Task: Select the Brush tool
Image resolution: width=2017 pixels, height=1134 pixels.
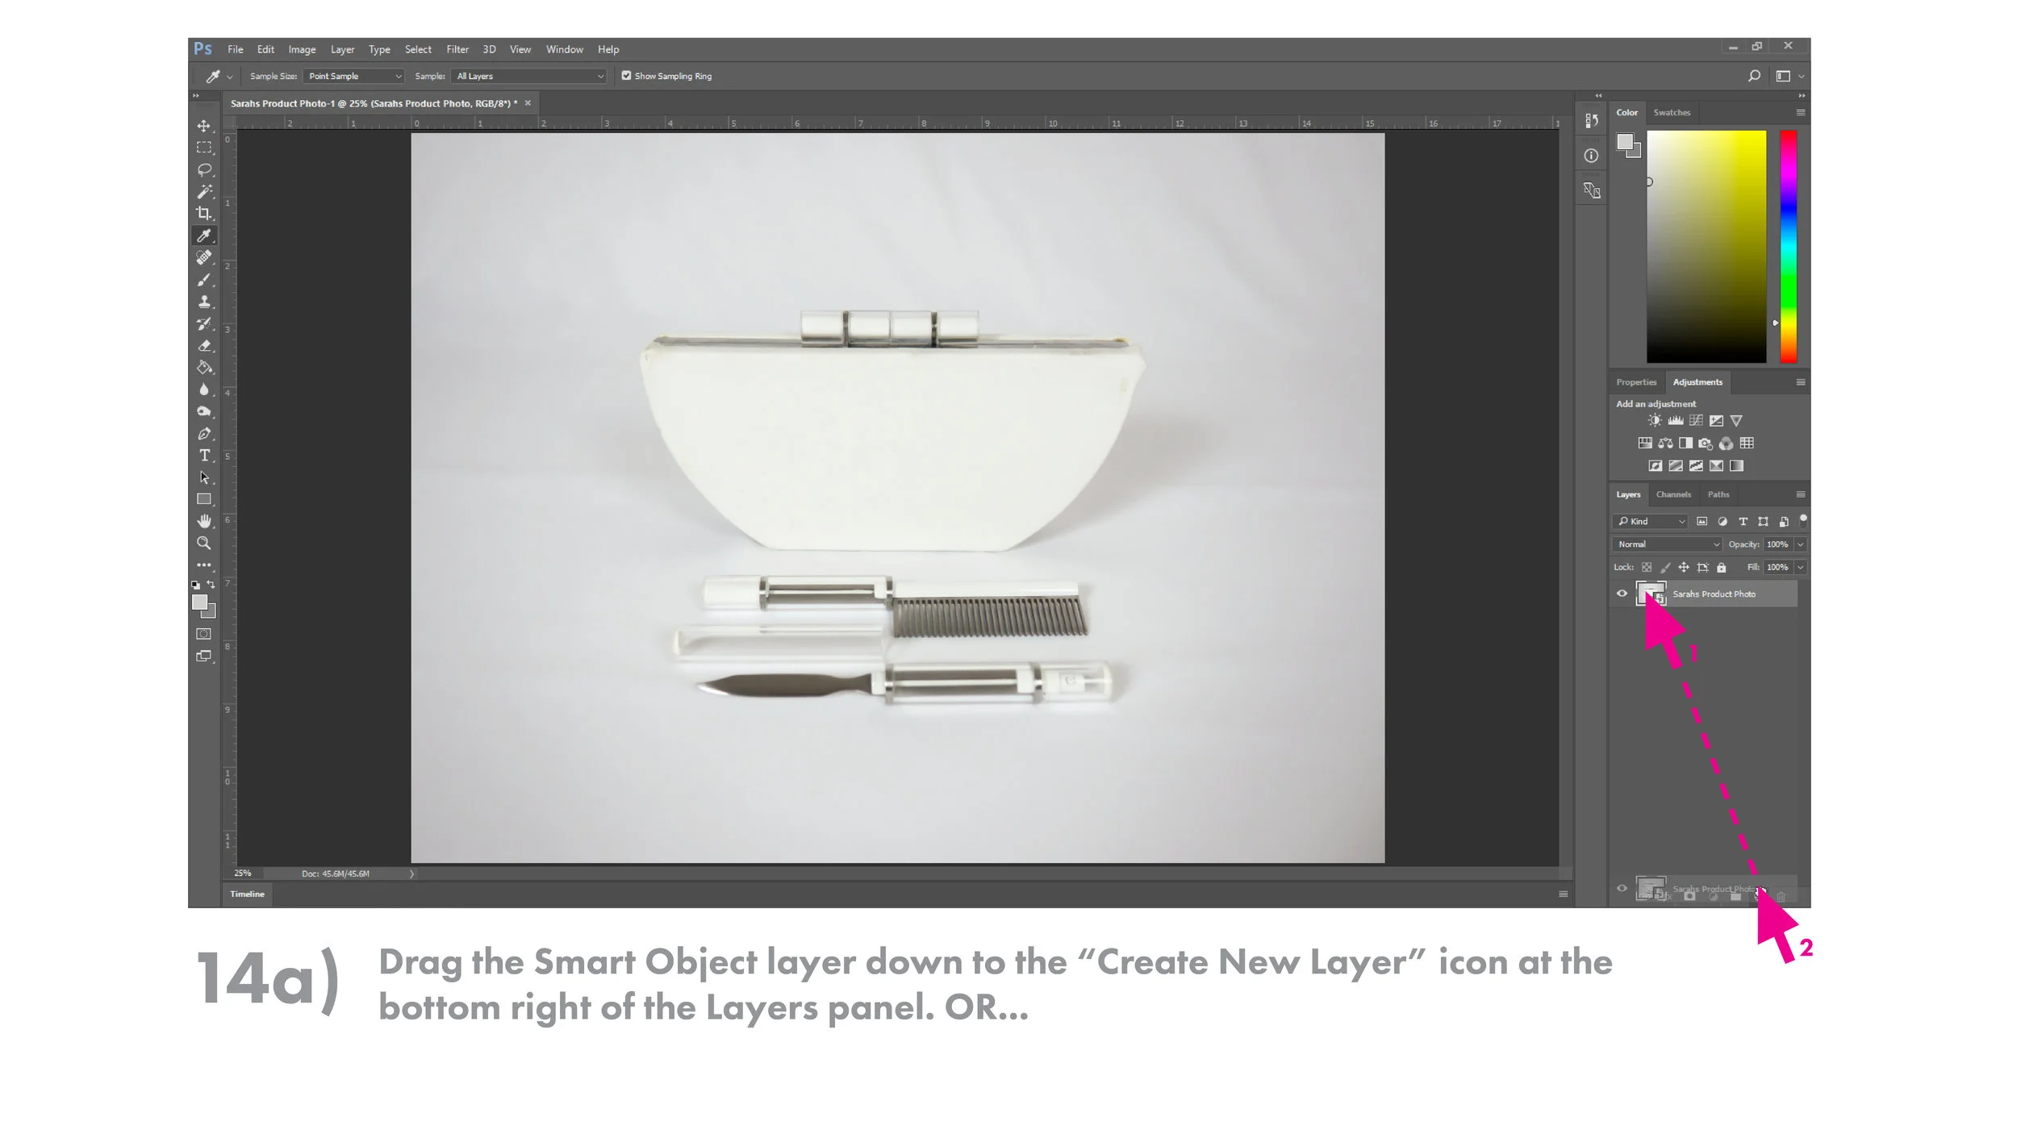Action: 204,280
